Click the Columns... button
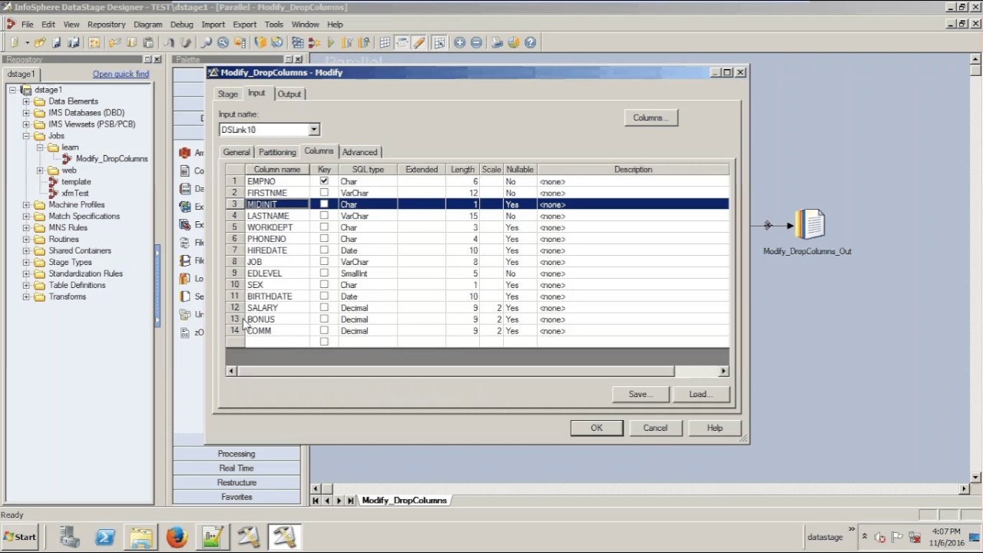The width and height of the screenshot is (983, 553). coord(650,118)
